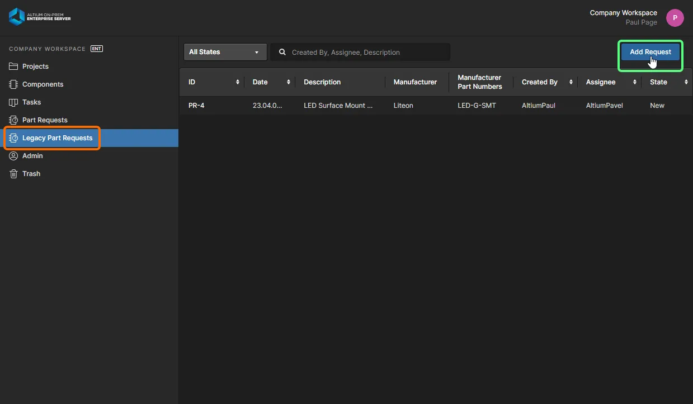Click the 23.04.0... date cell
The image size is (693, 404).
[267, 106]
